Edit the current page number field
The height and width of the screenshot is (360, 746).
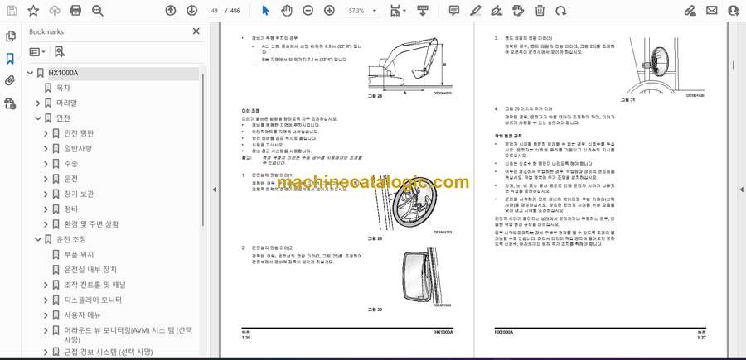[214, 11]
